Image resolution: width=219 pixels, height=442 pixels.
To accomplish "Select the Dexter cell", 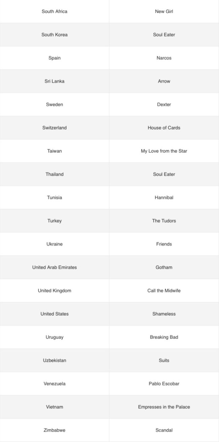I will pyautogui.click(x=164, y=104).
